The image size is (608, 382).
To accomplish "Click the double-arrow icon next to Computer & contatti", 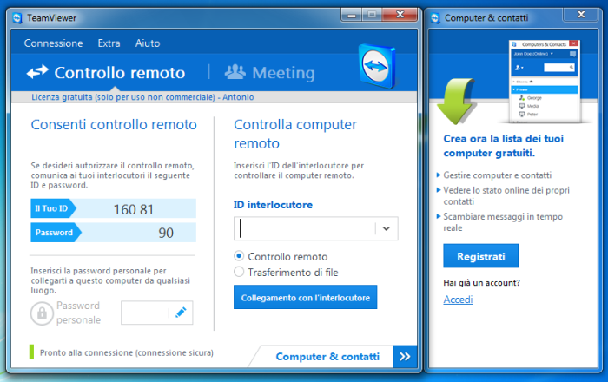I will (405, 357).
